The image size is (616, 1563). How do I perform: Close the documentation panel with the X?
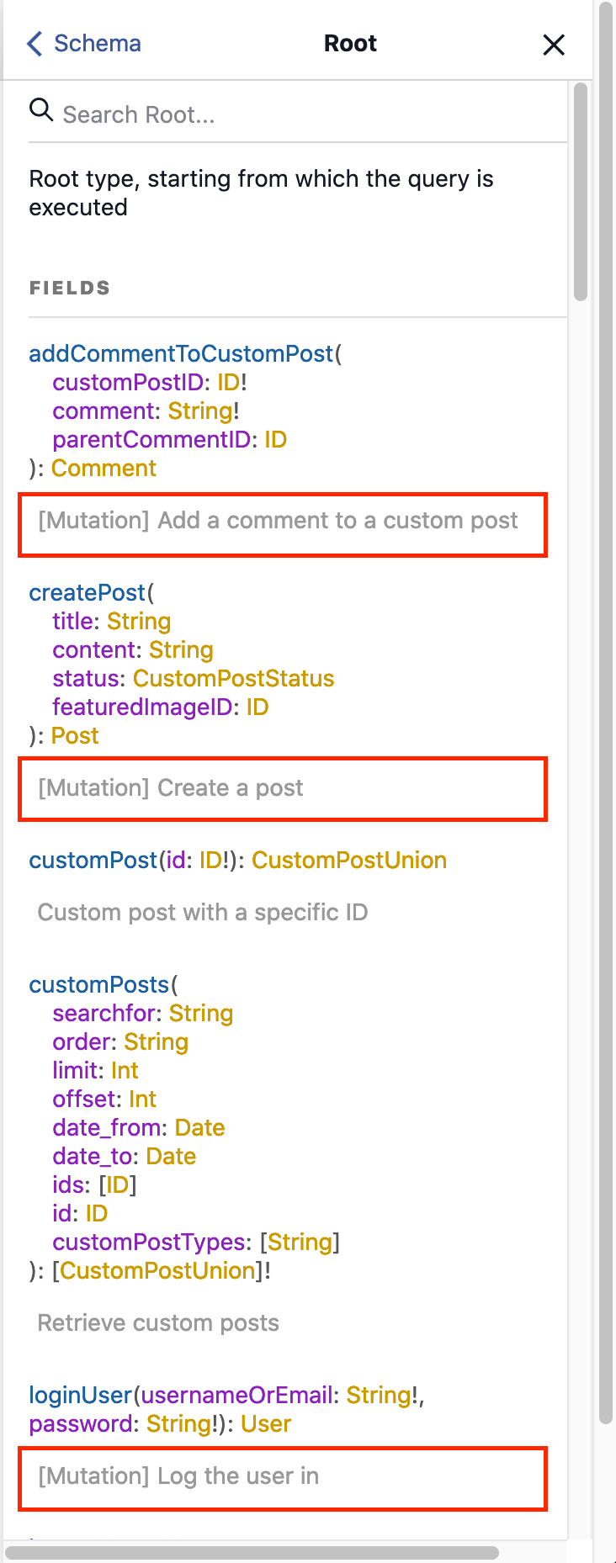click(554, 45)
